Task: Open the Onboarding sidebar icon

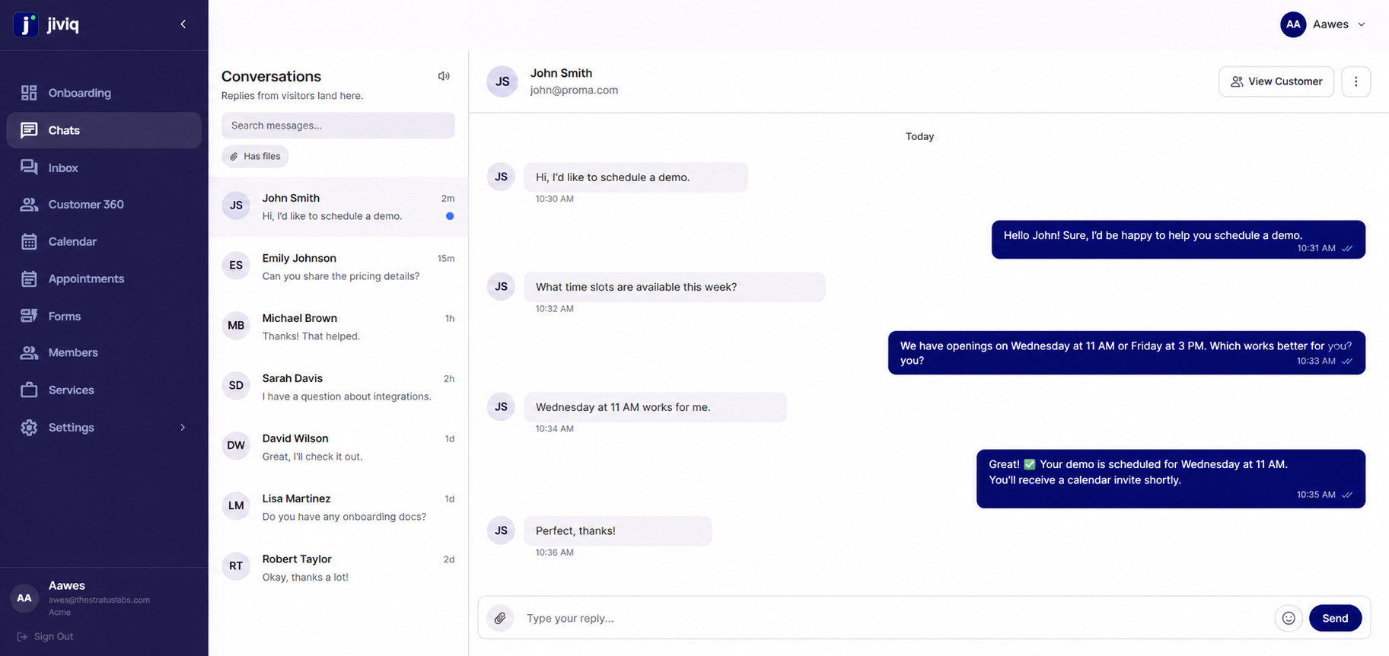Action: pos(29,93)
